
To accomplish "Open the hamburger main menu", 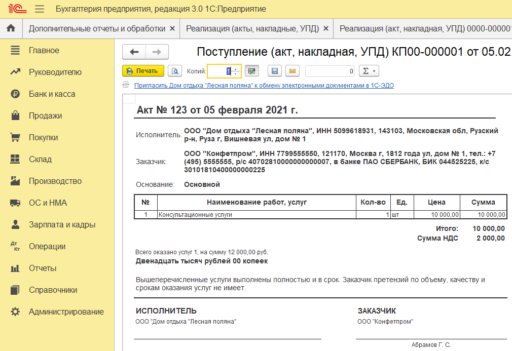I will coord(40,9).
